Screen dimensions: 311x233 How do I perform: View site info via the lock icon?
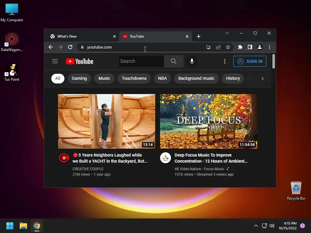tap(82, 47)
